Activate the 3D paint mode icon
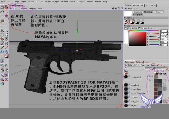Screen dimensions: 169x119 tap(6, 7)
